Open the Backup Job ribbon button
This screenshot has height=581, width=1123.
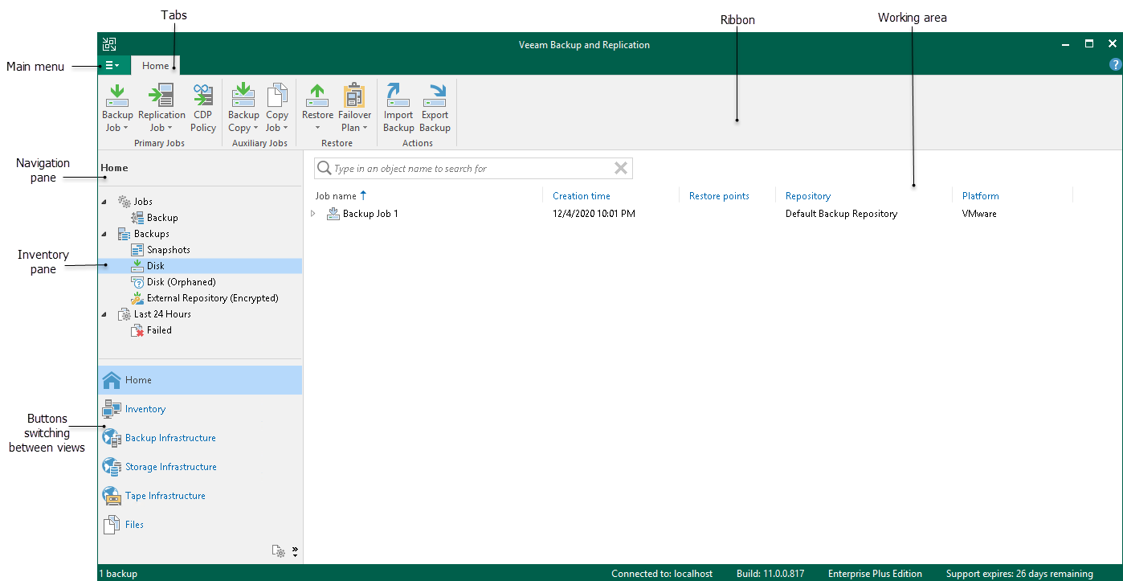pos(117,108)
